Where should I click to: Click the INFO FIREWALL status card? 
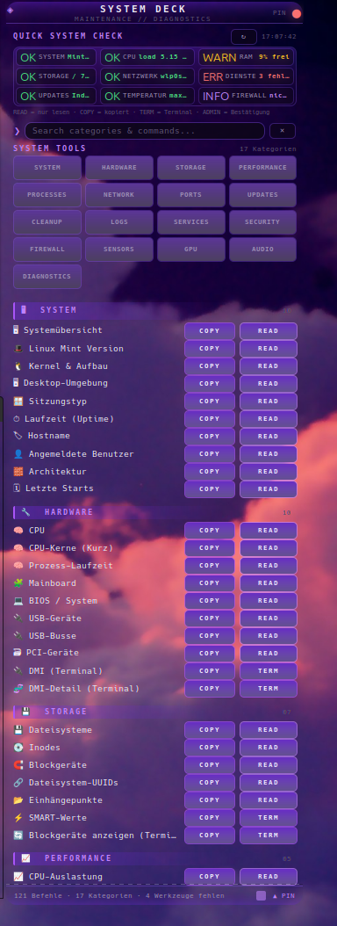246,96
